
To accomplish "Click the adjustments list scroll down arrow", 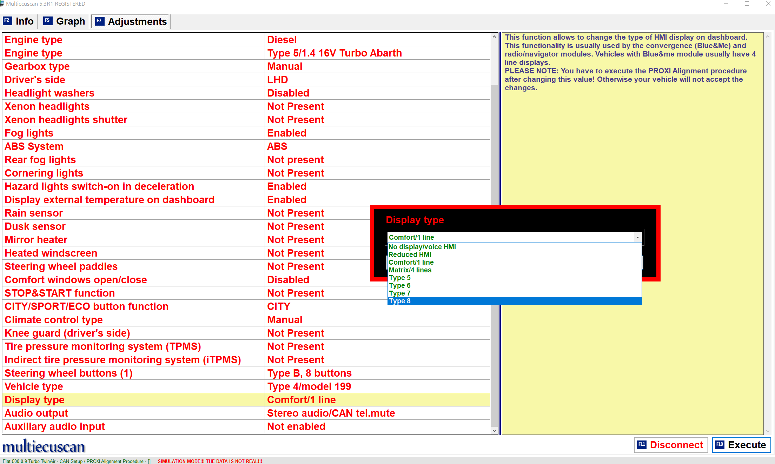I will coord(494,431).
